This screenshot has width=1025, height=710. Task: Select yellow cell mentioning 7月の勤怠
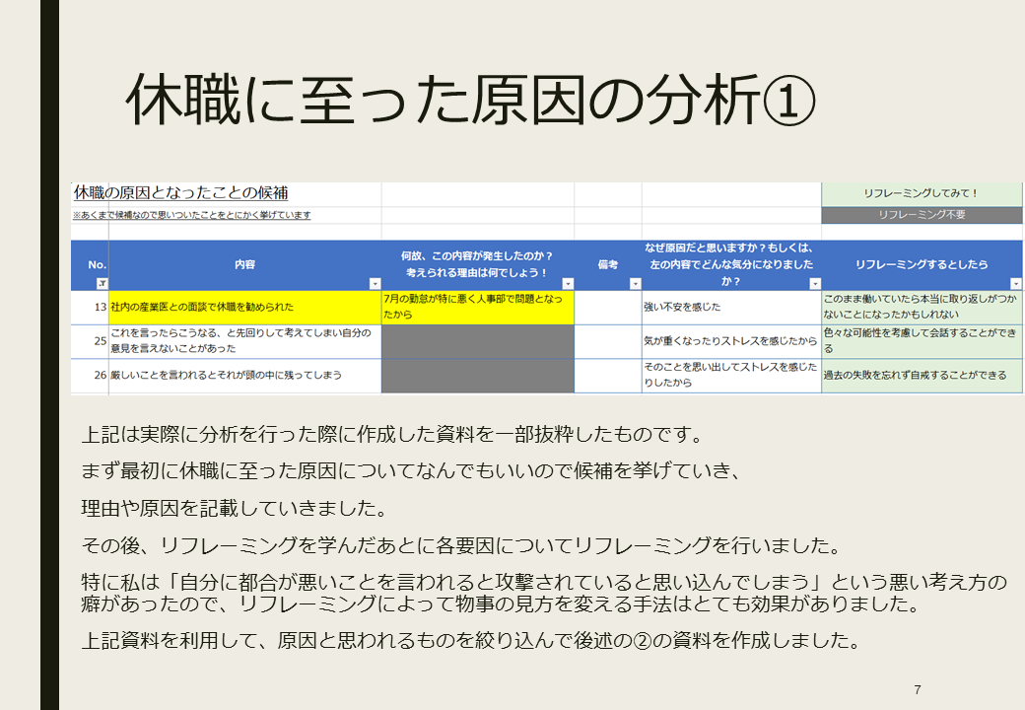tap(477, 307)
